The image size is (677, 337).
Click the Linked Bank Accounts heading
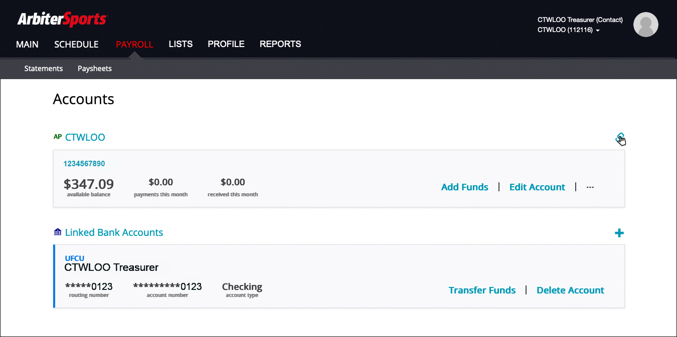point(114,232)
